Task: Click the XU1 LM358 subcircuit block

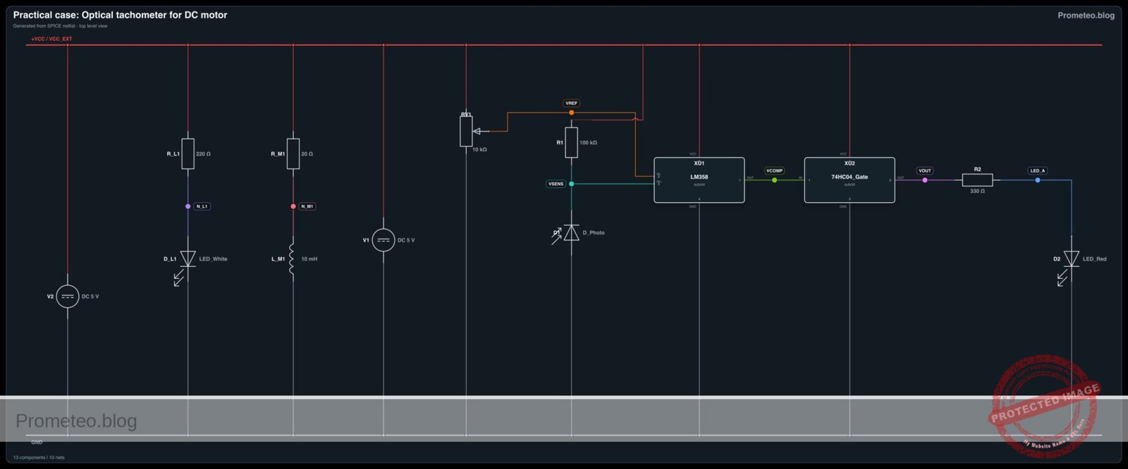Action: (x=699, y=180)
